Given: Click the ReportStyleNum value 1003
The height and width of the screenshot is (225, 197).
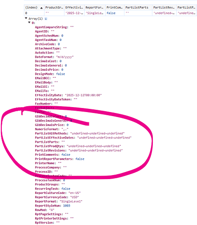Looking at the screenshot, I should 67,206.
